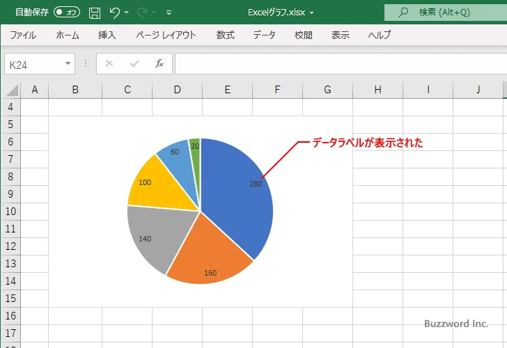507x348 pixels.
Task: Click the Select All corner triangle
Action: pyautogui.click(x=13, y=90)
